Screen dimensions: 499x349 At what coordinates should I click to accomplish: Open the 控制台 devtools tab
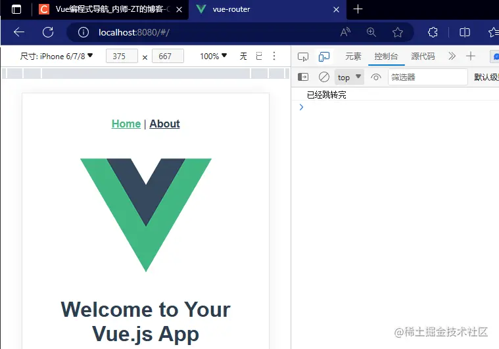386,57
